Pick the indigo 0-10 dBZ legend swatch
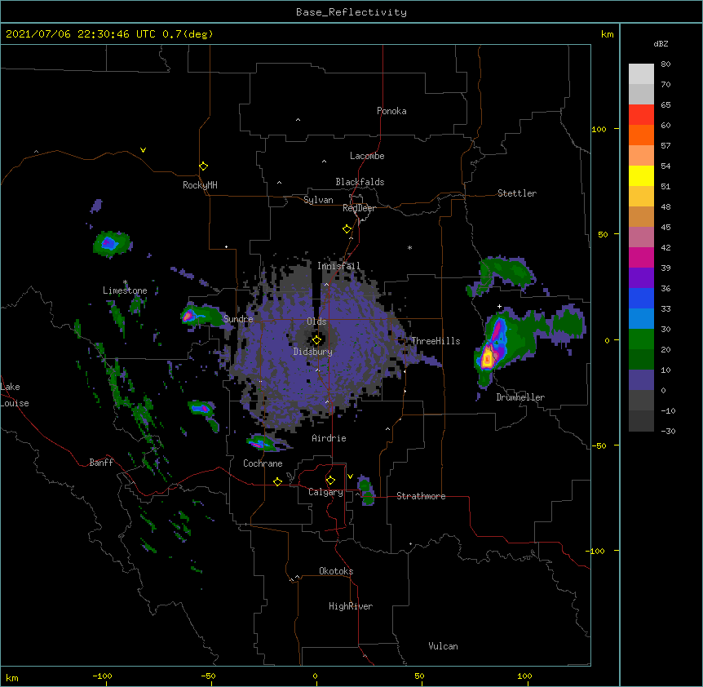The image size is (703, 687). click(641, 380)
